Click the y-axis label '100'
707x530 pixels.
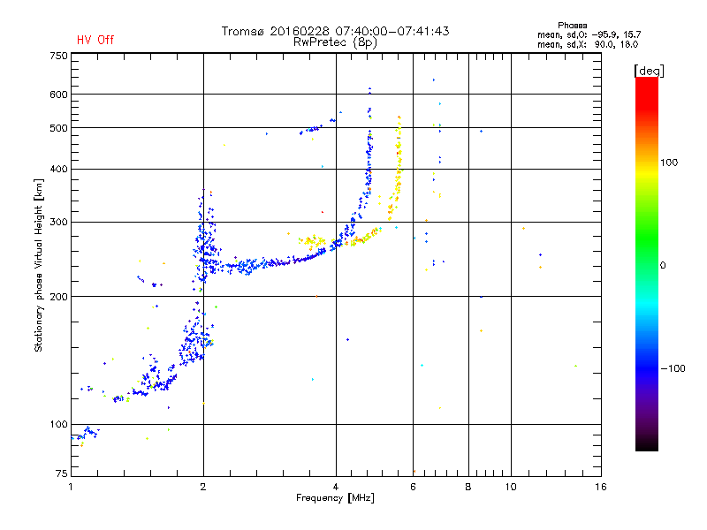58,424
